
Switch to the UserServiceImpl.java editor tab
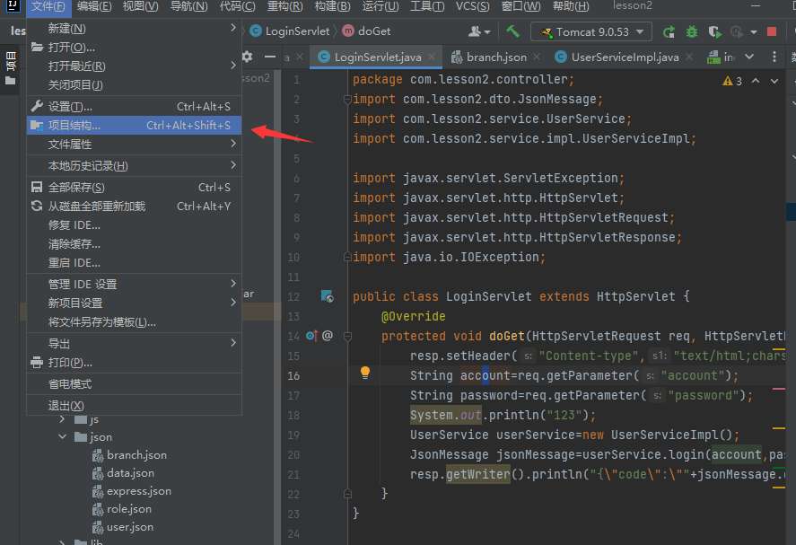(x=625, y=57)
